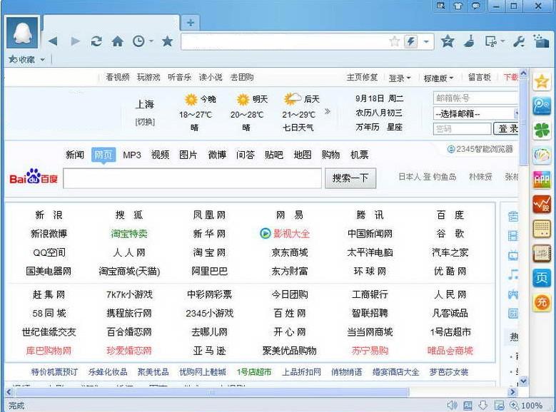The width and height of the screenshot is (556, 412).
Task: Click the browser address bar
Action: tap(283, 41)
